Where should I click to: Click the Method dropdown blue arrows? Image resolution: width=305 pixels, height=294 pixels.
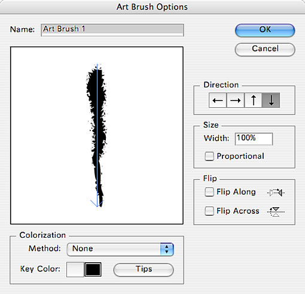pos(167,249)
